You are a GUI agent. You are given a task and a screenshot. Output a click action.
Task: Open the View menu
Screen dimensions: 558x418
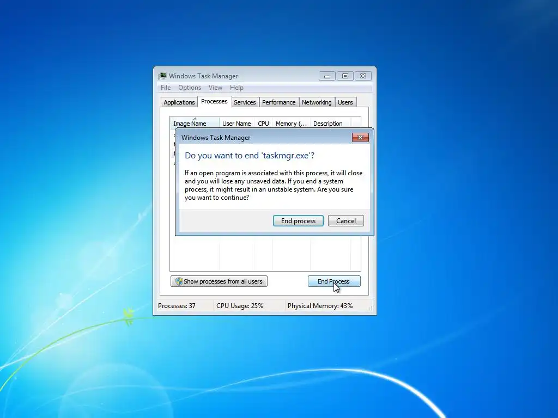click(x=215, y=88)
